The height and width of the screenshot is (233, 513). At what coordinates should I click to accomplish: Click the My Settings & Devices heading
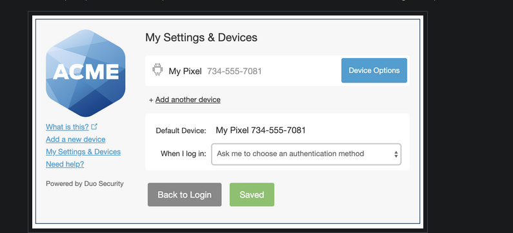tap(201, 37)
